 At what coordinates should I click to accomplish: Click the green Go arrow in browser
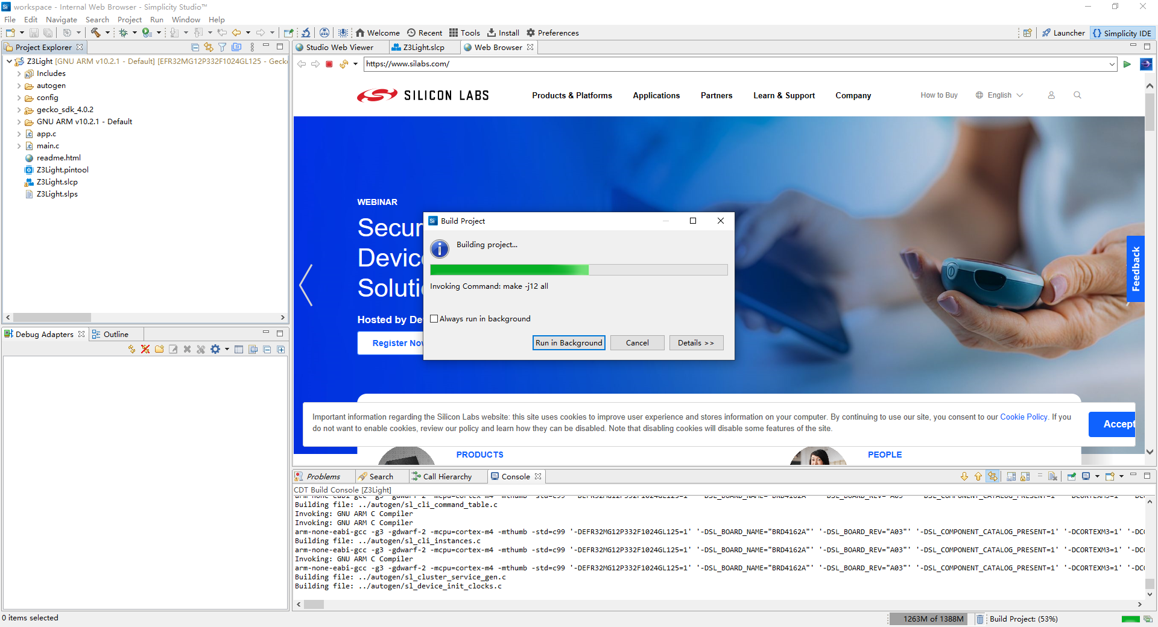click(1127, 64)
